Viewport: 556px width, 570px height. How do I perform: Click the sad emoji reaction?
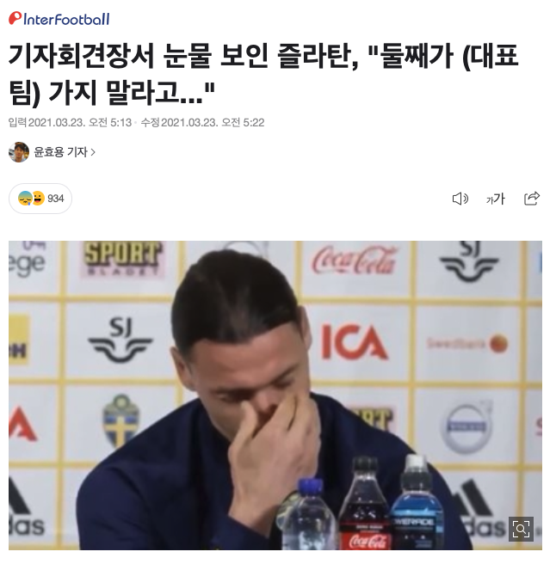click(25, 199)
